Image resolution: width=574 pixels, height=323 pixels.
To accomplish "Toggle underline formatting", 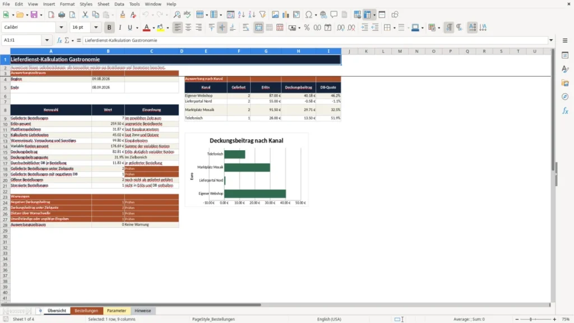I will coord(129,27).
